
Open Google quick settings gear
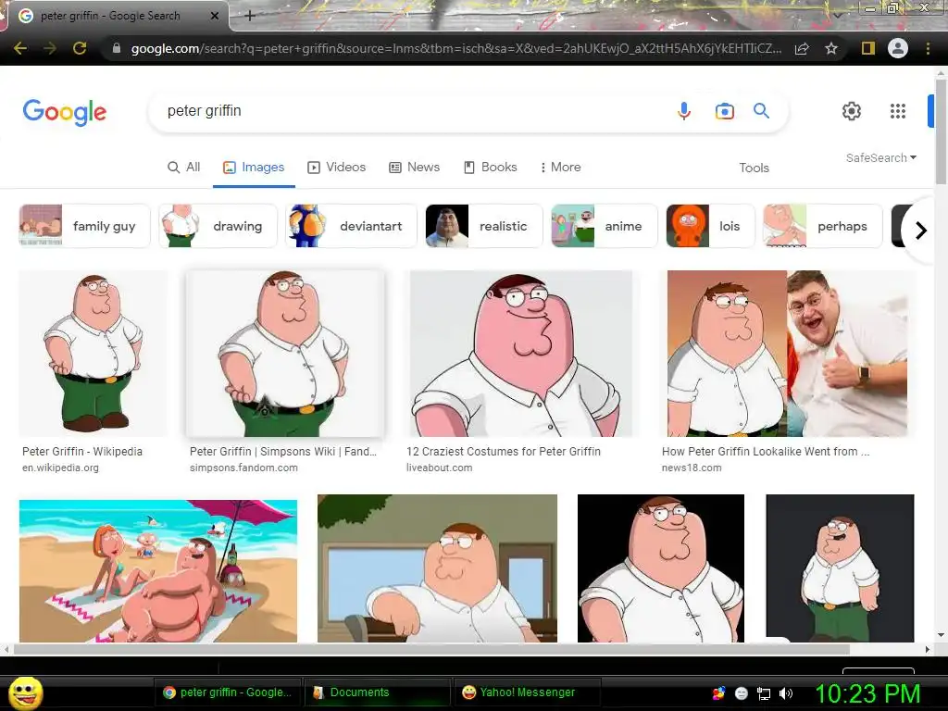pos(852,111)
